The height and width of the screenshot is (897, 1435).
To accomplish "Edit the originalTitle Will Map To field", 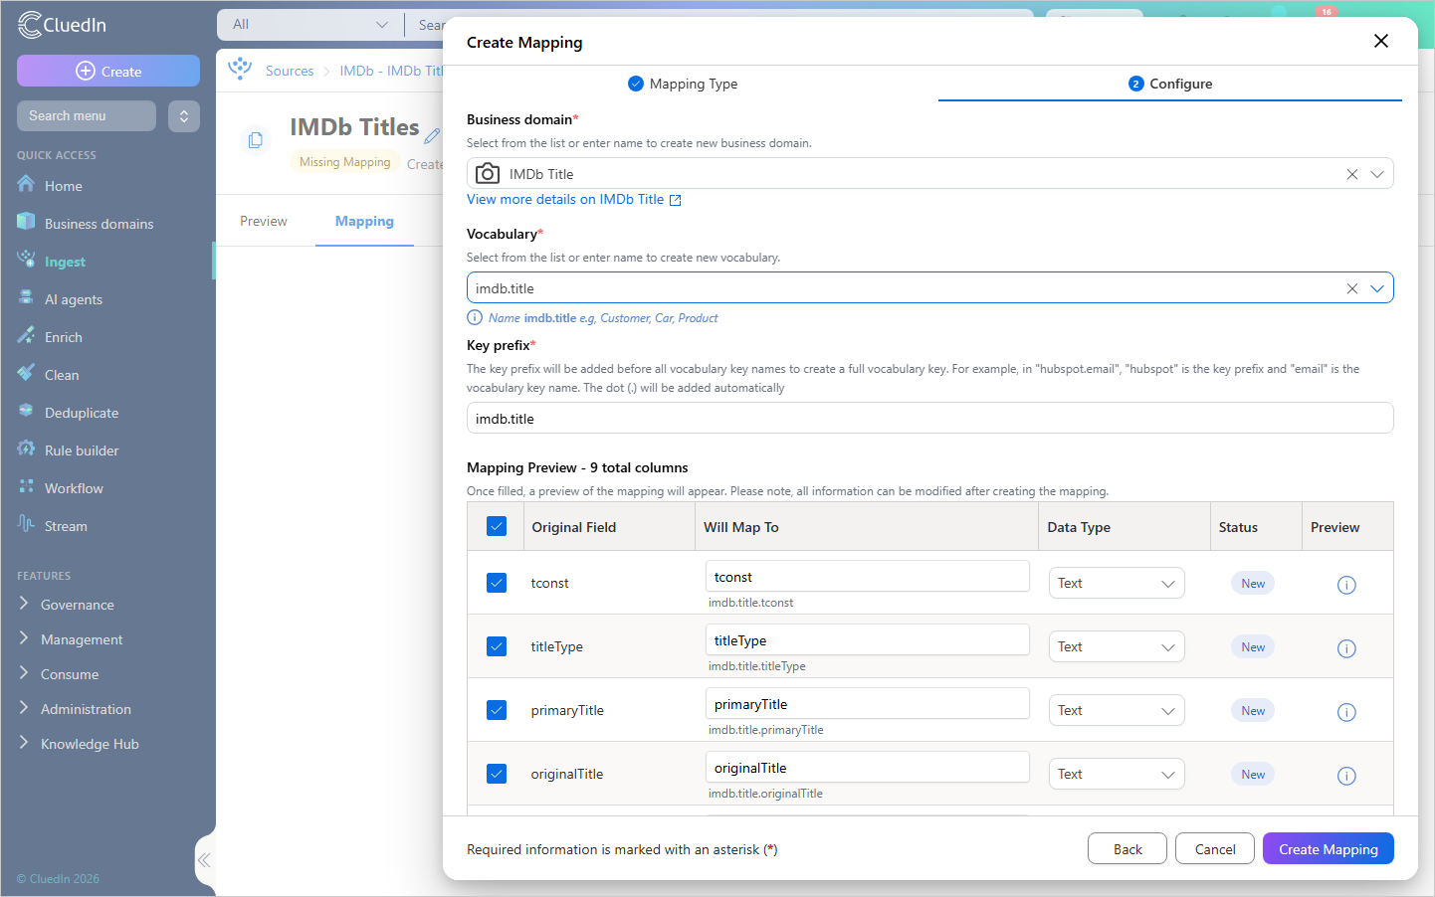I will click(x=868, y=768).
